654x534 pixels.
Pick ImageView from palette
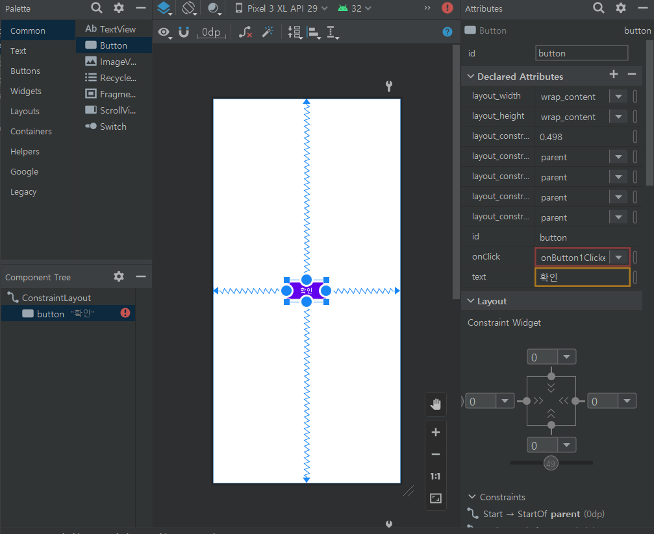[114, 62]
